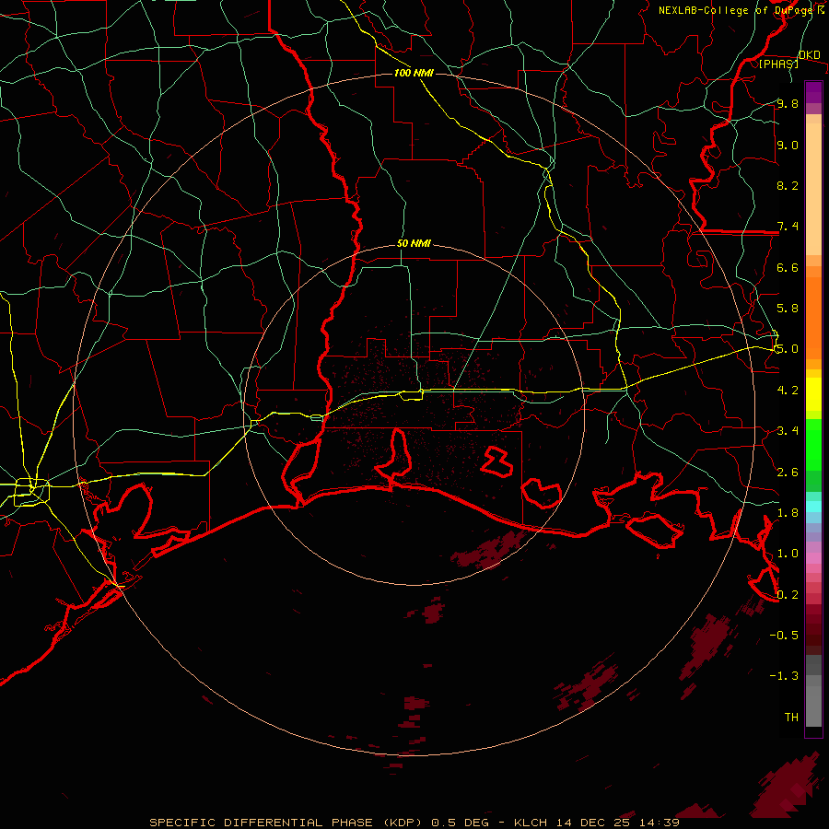The width and height of the screenshot is (829, 829).
Task: Click the 2.6 legend value
Action: point(788,473)
